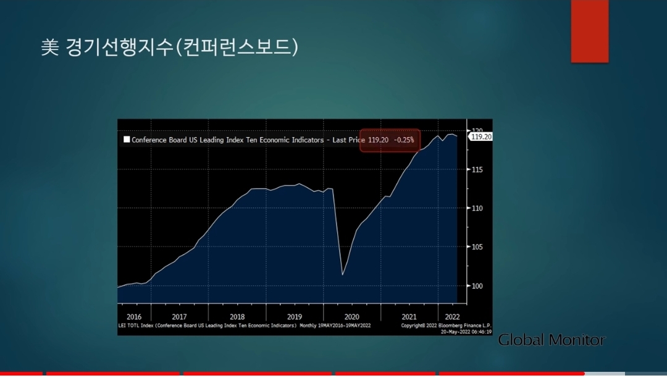This screenshot has width=667, height=378.
Task: Click the 2022 x-axis year label
Action: tap(452, 317)
